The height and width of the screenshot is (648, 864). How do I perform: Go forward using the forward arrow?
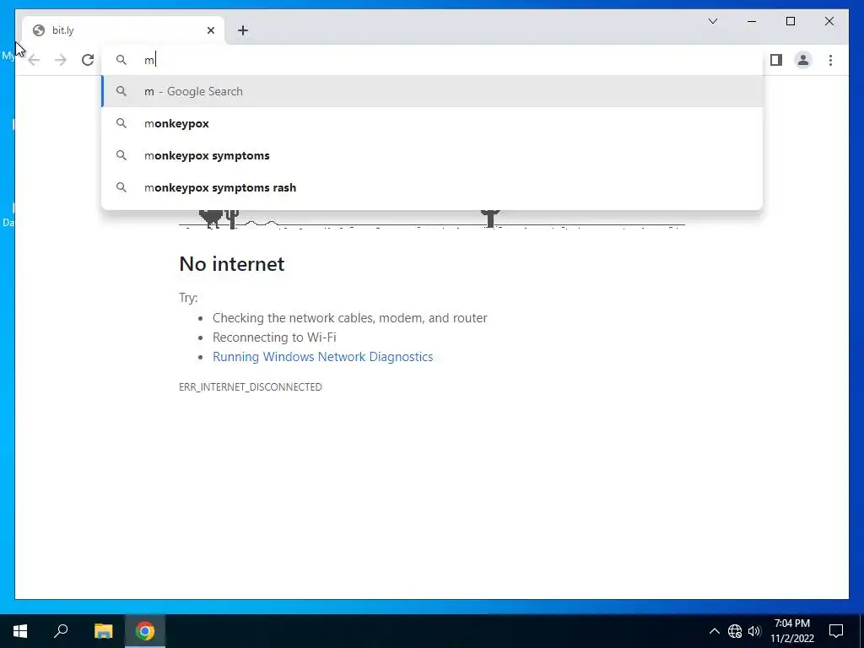(61, 60)
